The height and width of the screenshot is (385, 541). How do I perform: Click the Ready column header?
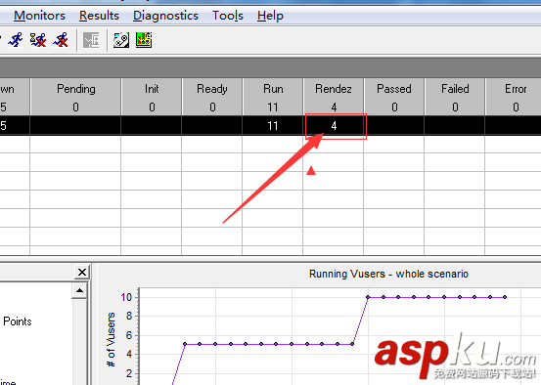pos(212,97)
